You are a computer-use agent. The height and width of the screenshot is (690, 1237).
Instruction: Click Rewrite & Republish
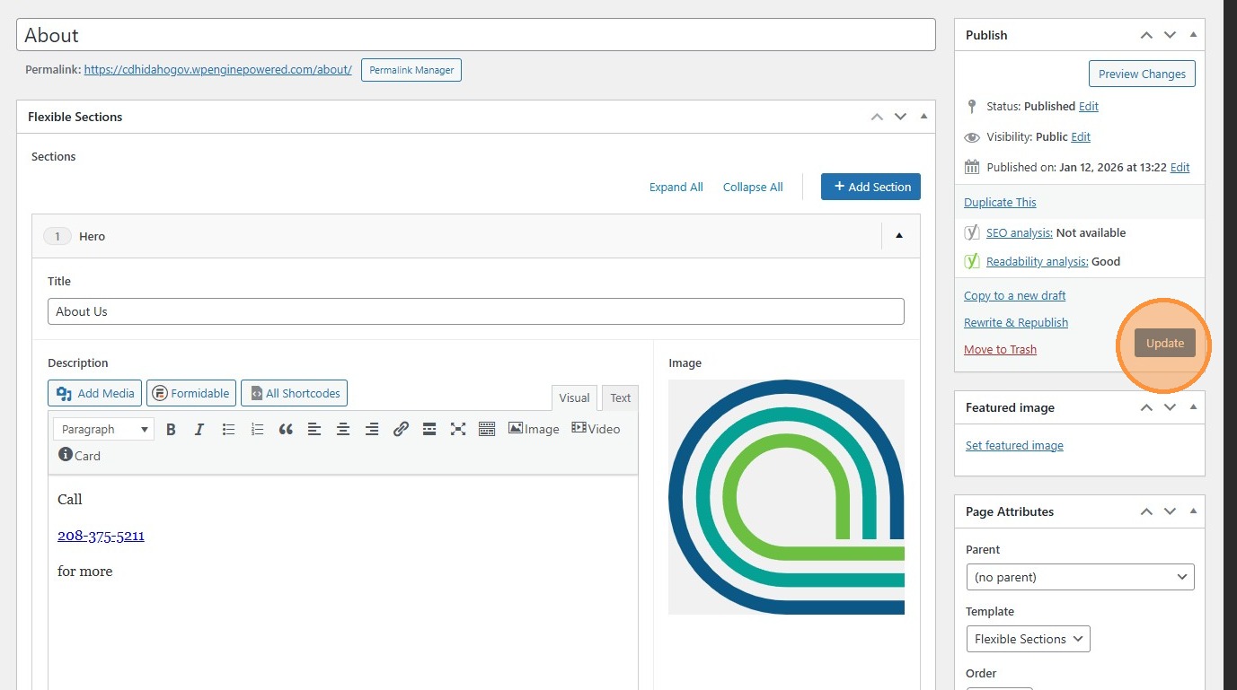pyautogui.click(x=1016, y=322)
